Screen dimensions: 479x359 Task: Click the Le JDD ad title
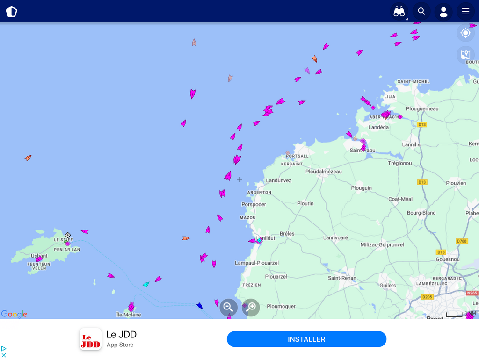(x=121, y=335)
